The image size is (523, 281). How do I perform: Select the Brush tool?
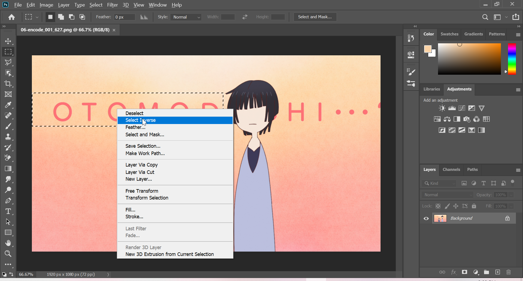pos(8,126)
